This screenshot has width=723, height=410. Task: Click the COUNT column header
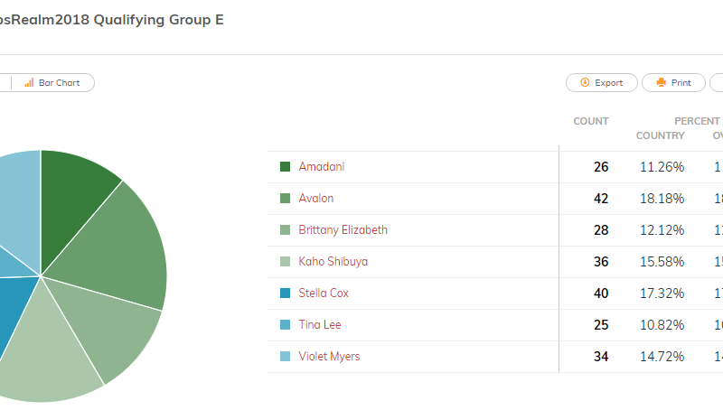point(591,121)
